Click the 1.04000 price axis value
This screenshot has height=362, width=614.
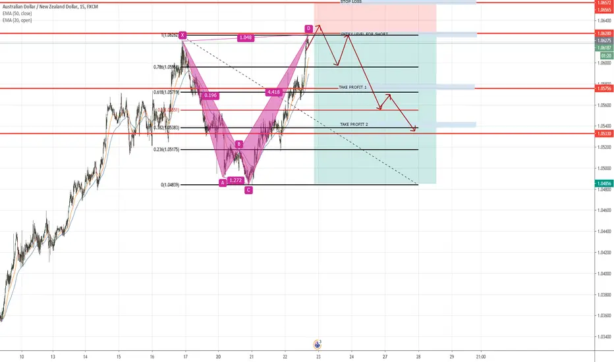604,274
